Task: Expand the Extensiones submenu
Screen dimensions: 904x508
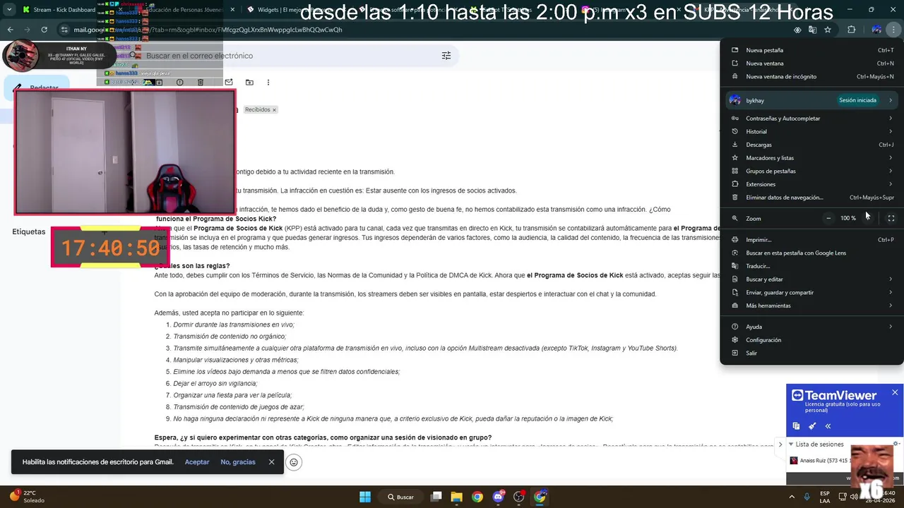Action: (x=812, y=184)
